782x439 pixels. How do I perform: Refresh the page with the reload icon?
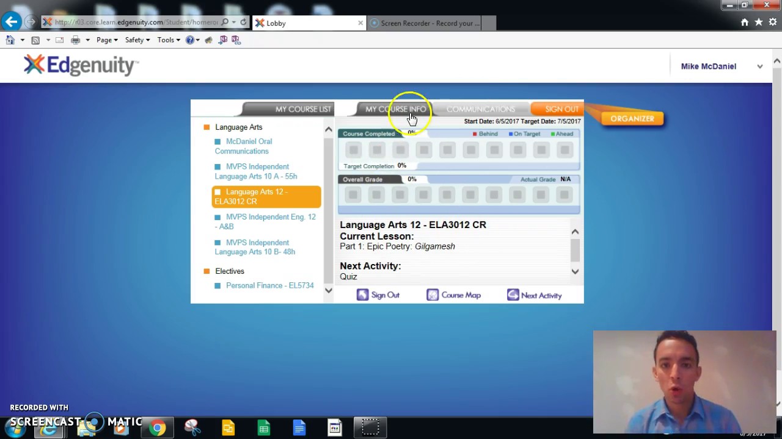(243, 23)
